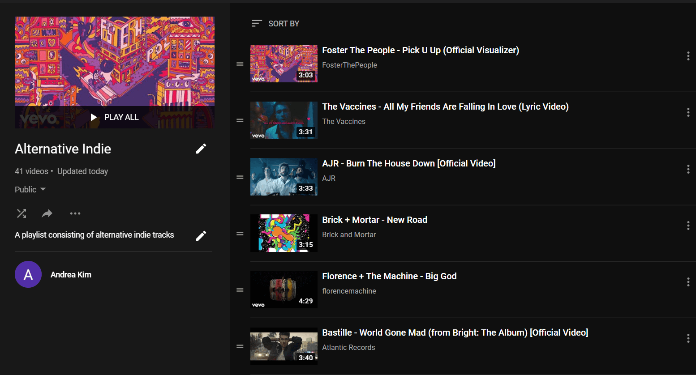
Task: Open The Vaccines - All My Friends lyric video title
Action: tap(445, 107)
